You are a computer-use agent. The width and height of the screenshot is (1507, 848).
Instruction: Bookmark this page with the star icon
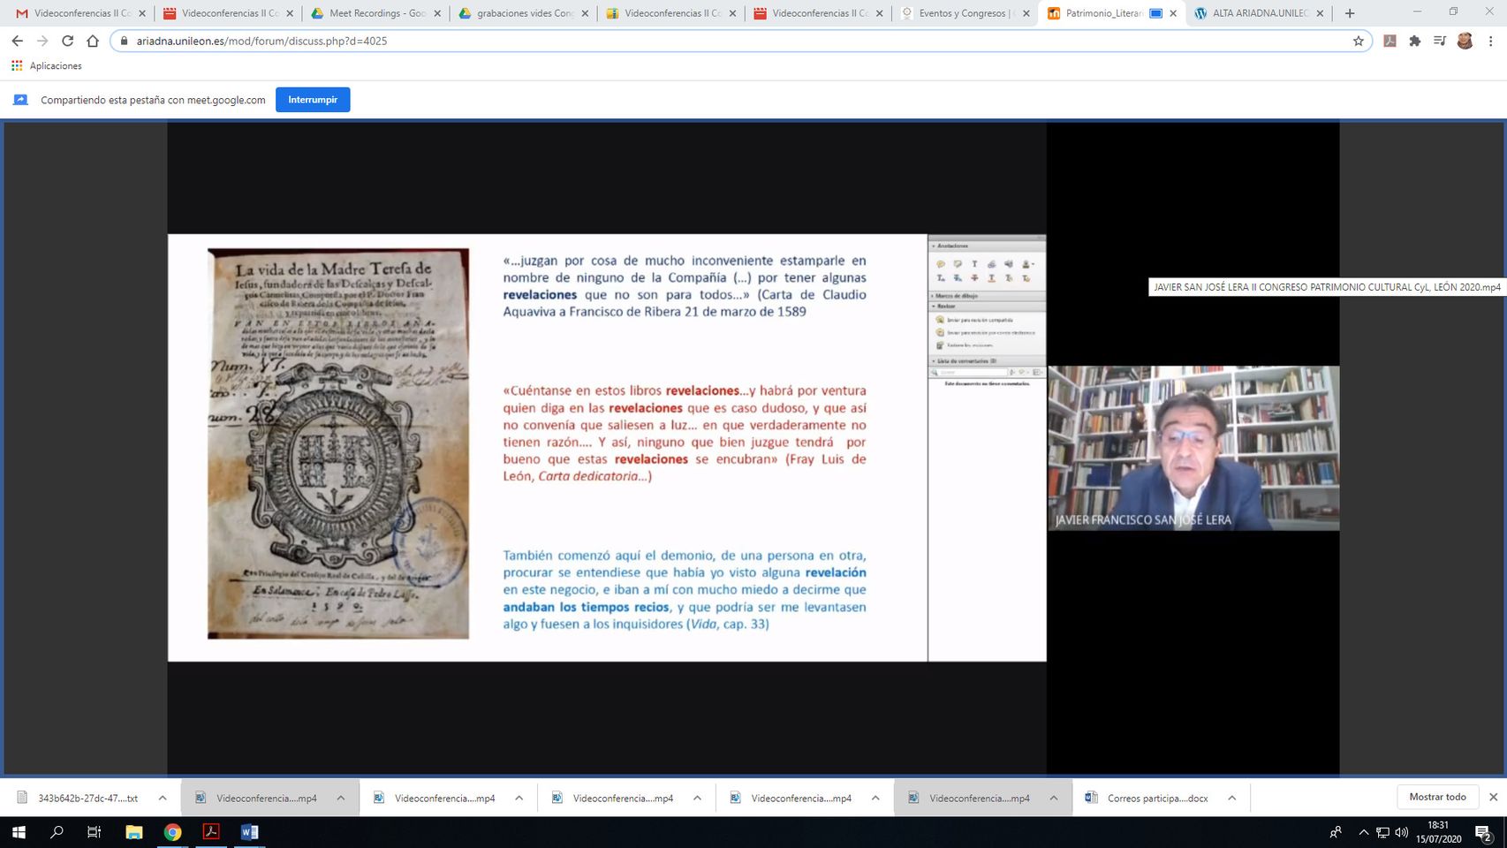(1359, 41)
